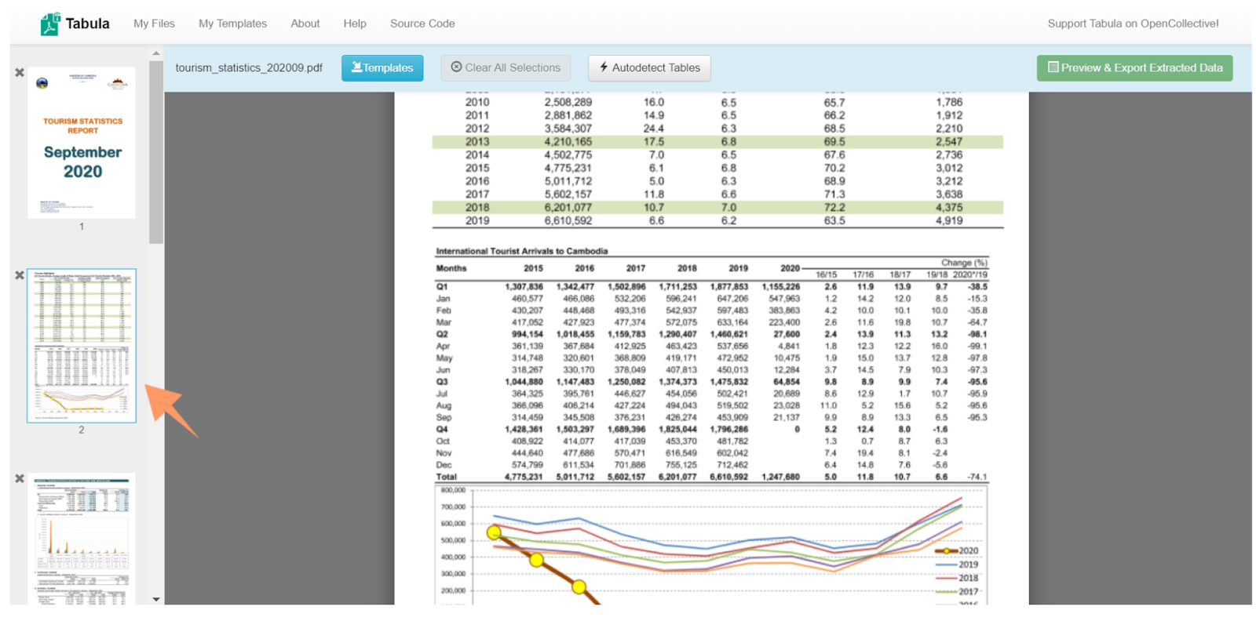The image size is (1256, 632).
Task: Click Preview & Export Extracted Data
Action: click(x=1134, y=67)
